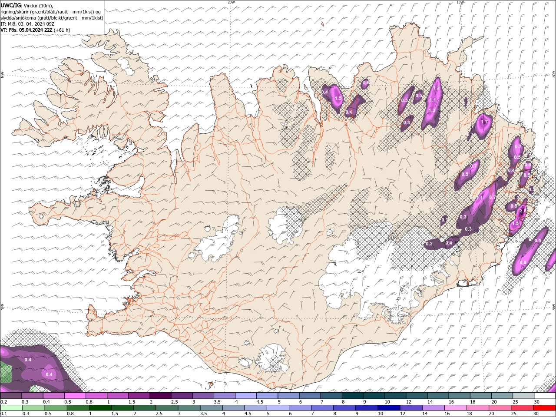
Task: Click the bottom legend swatch between 8 and 9
Action: [x=344, y=408]
